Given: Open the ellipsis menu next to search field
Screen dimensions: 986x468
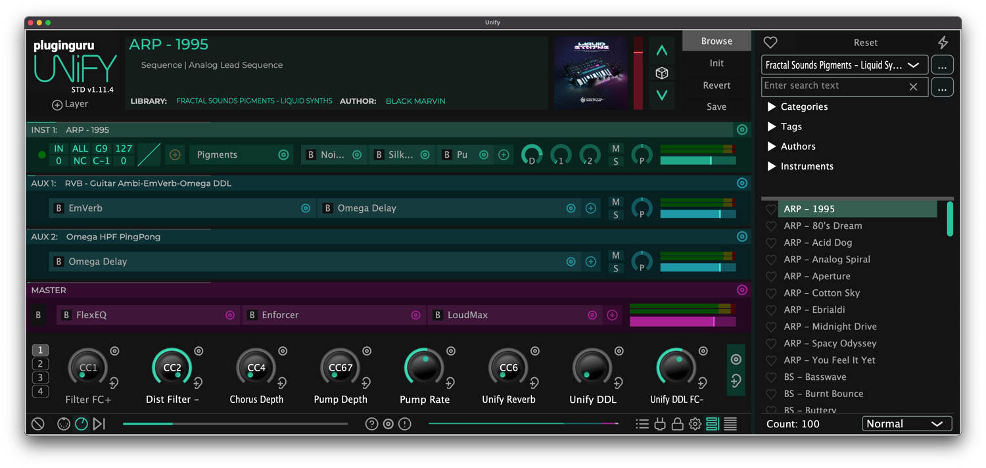Looking at the screenshot, I should pos(943,86).
